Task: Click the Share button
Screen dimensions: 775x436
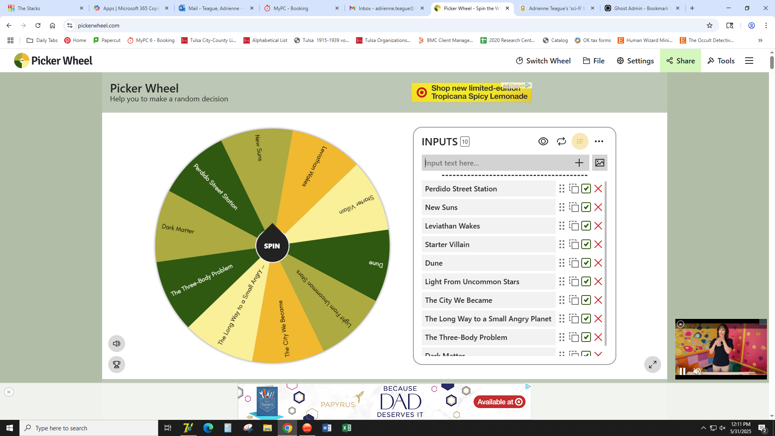Action: pyautogui.click(x=681, y=61)
